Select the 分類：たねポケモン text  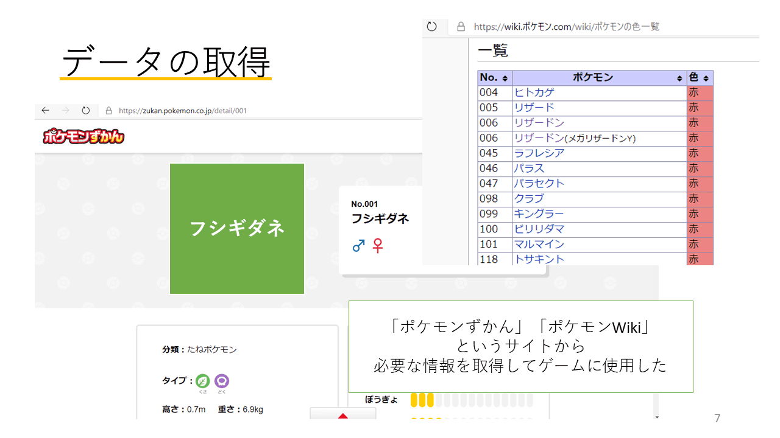(199, 350)
